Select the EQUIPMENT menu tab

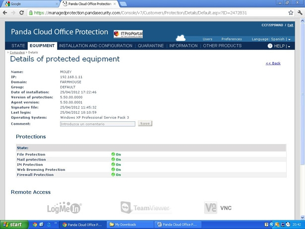coord(42,46)
